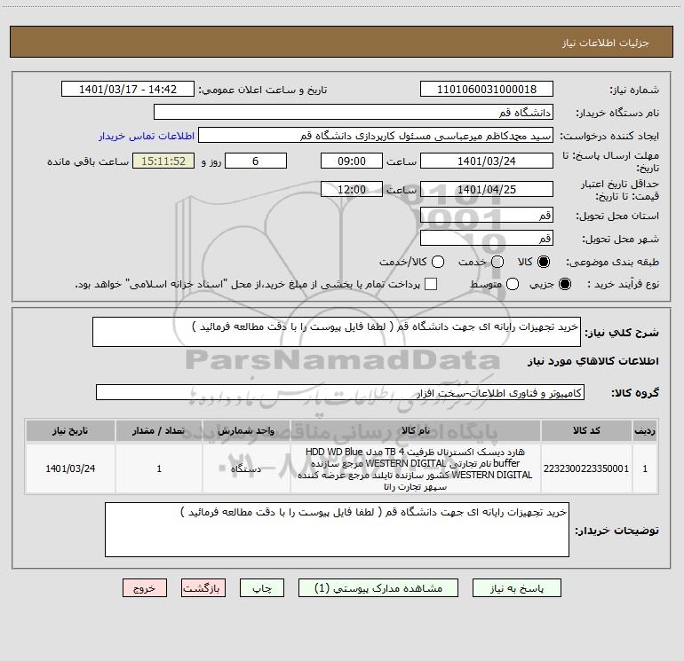
Task: Select the جزیی purchase type radio
Action: pyautogui.click(x=564, y=284)
